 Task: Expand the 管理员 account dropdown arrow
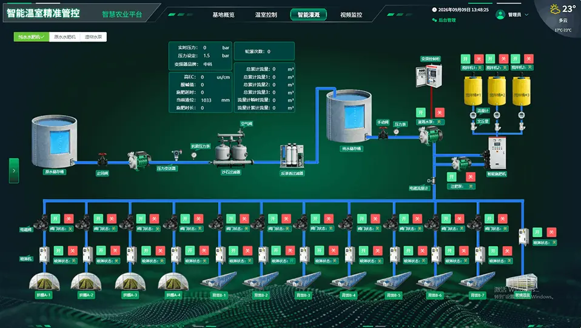[526, 15]
